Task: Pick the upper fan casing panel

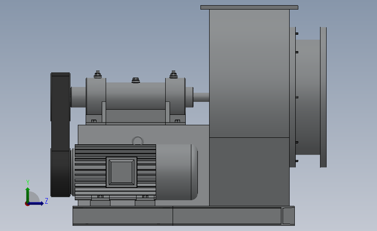Action: (249, 73)
